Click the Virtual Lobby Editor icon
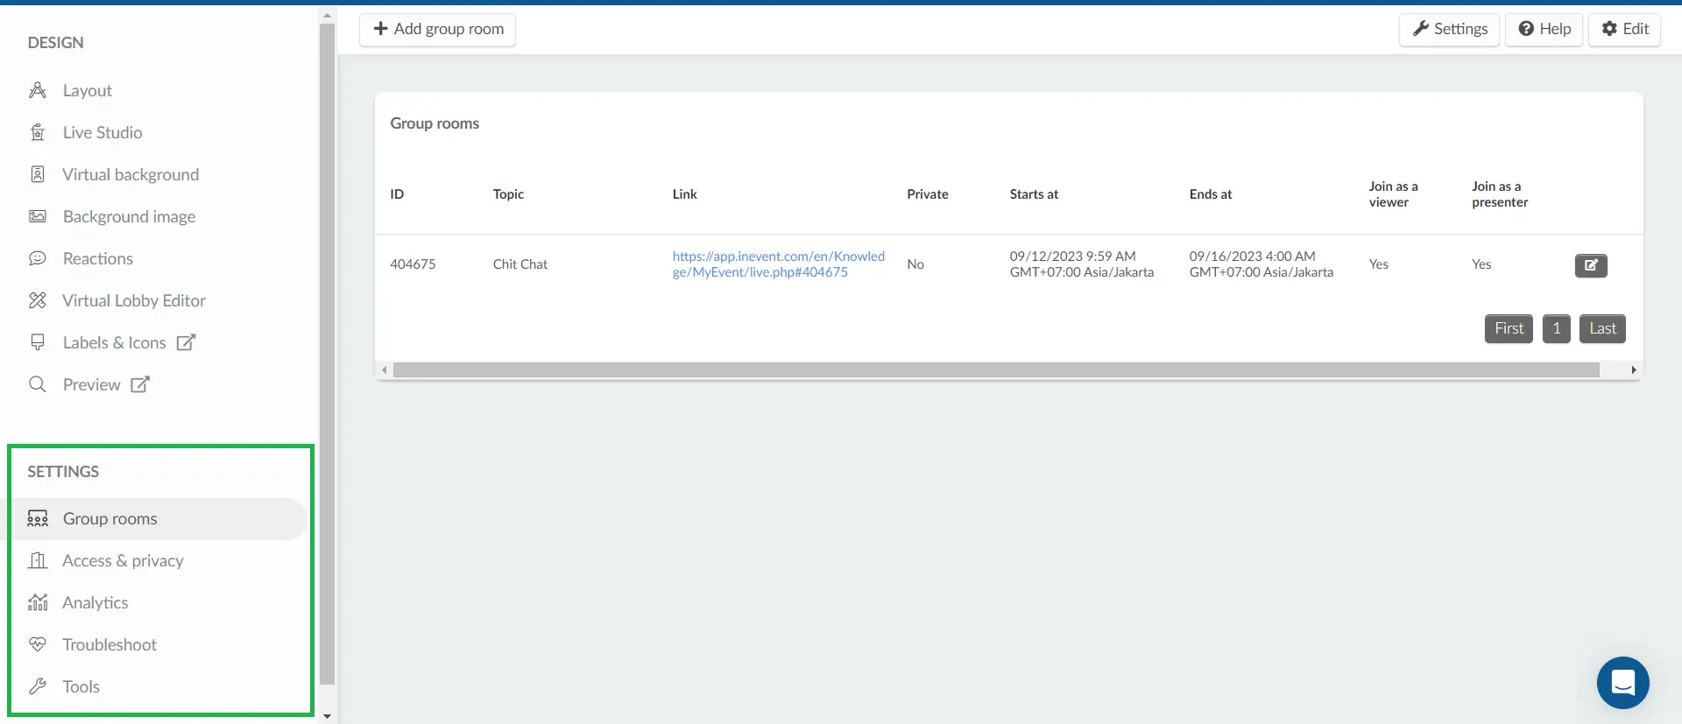Screen dimensions: 1682x724 point(38,300)
